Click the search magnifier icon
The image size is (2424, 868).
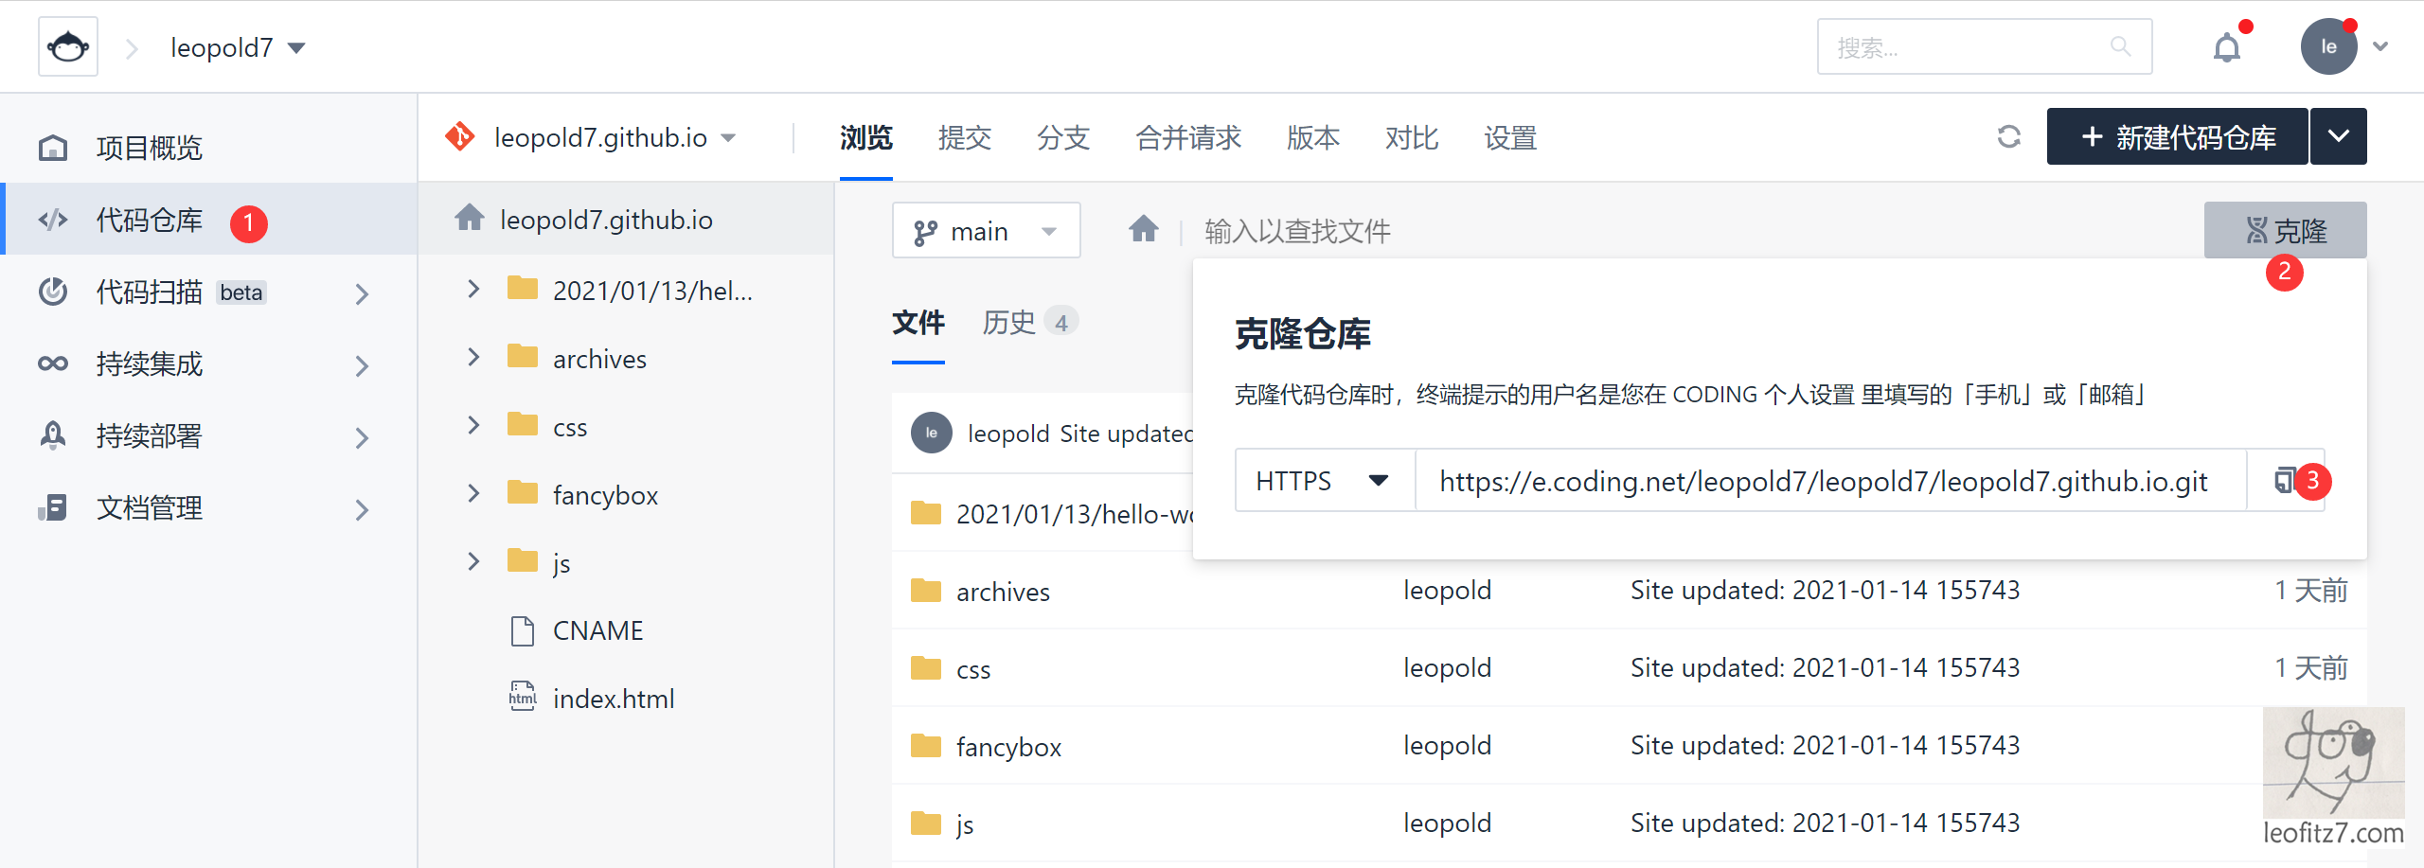(2120, 45)
